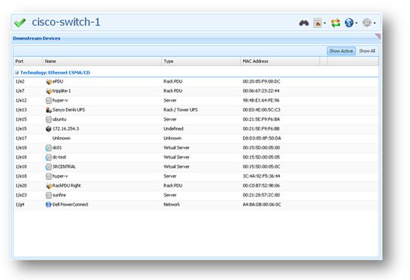Select the tripplite-1 device name
This screenshot has height=280, width=410.
pyautogui.click(x=61, y=91)
